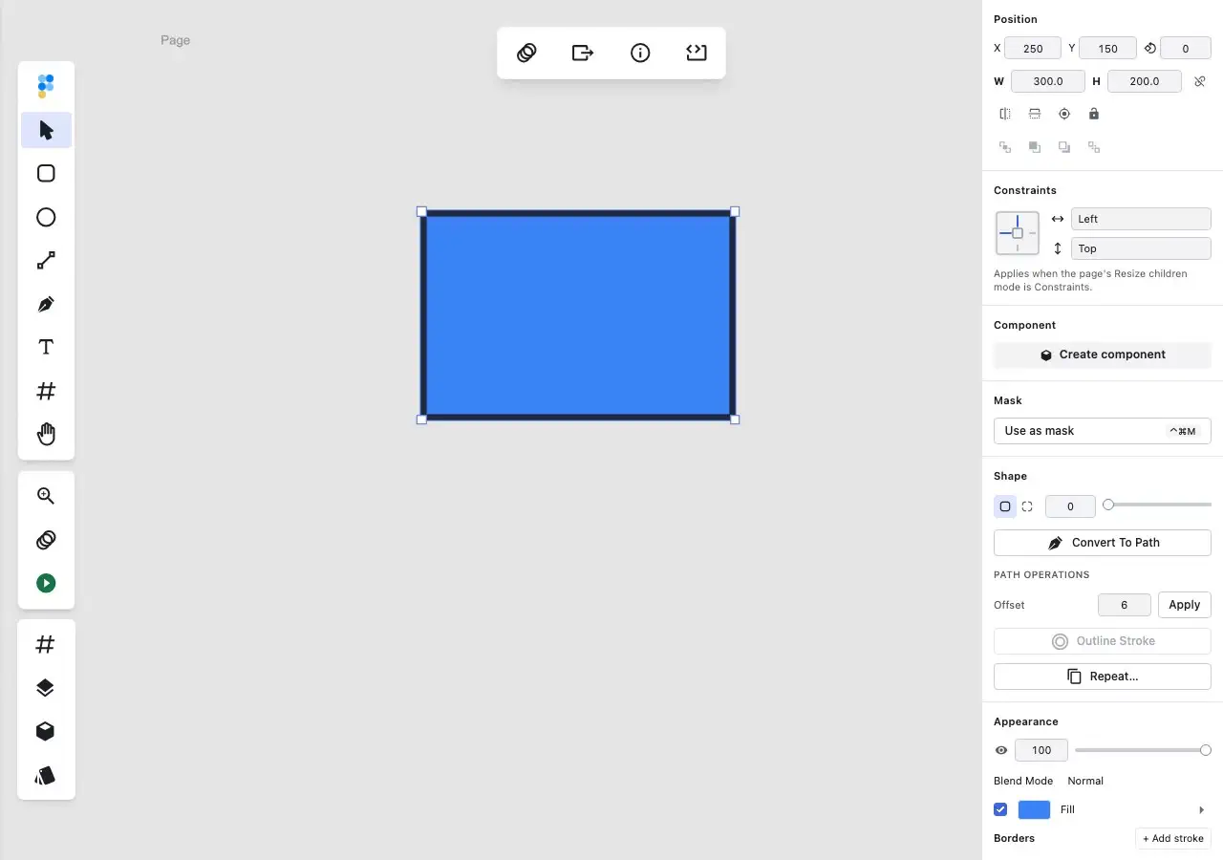Click the Apply offset button

click(1185, 605)
